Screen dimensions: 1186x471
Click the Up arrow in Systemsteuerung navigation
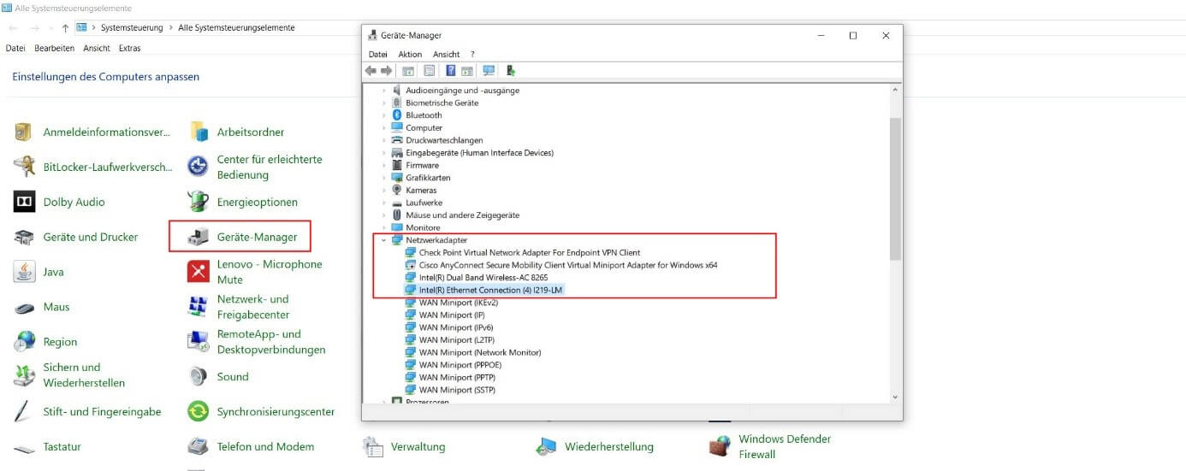65,27
